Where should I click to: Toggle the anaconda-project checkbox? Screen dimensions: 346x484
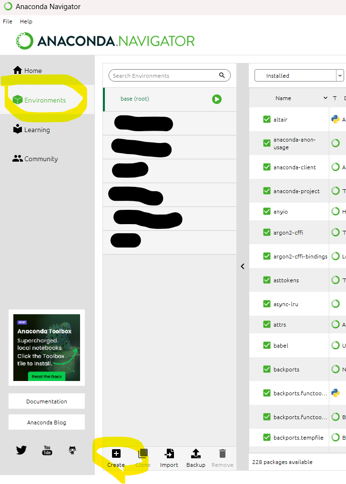[x=267, y=191]
